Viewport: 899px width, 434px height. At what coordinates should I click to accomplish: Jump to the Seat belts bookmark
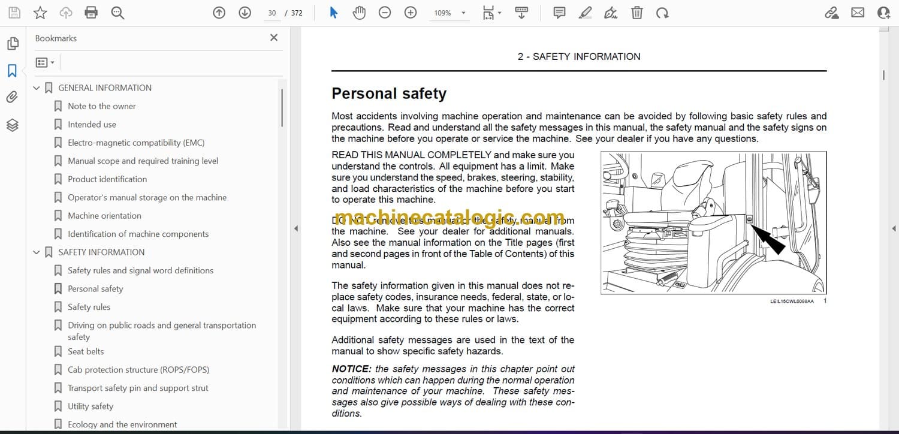click(86, 351)
